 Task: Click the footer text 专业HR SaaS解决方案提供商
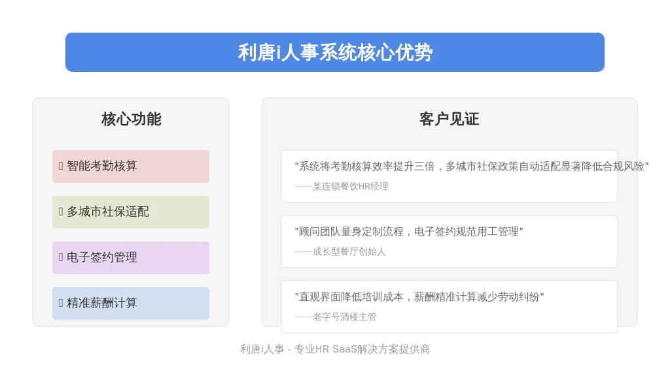(362, 349)
